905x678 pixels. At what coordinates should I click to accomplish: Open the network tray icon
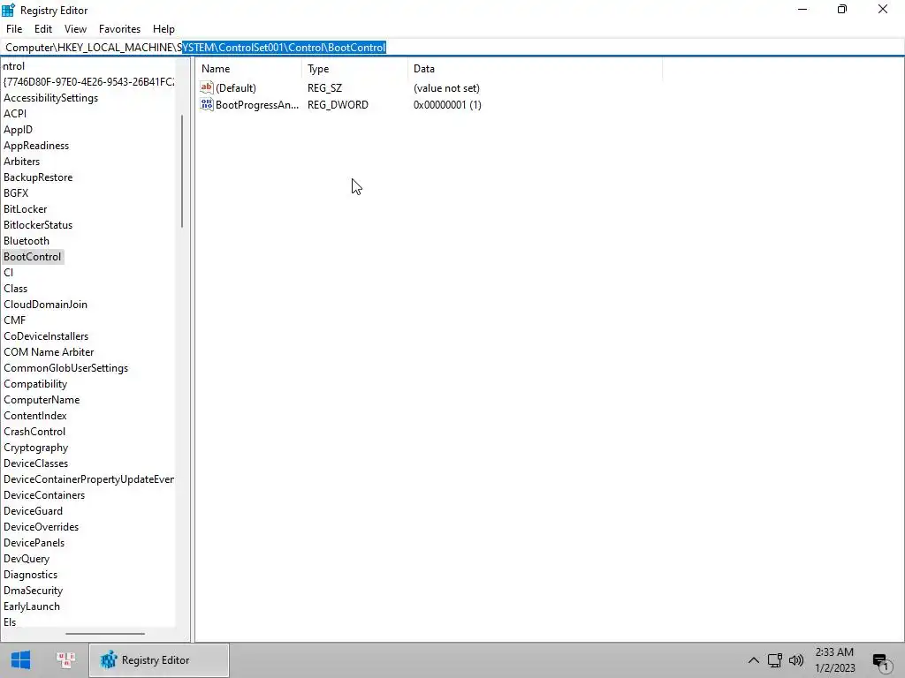tap(774, 660)
